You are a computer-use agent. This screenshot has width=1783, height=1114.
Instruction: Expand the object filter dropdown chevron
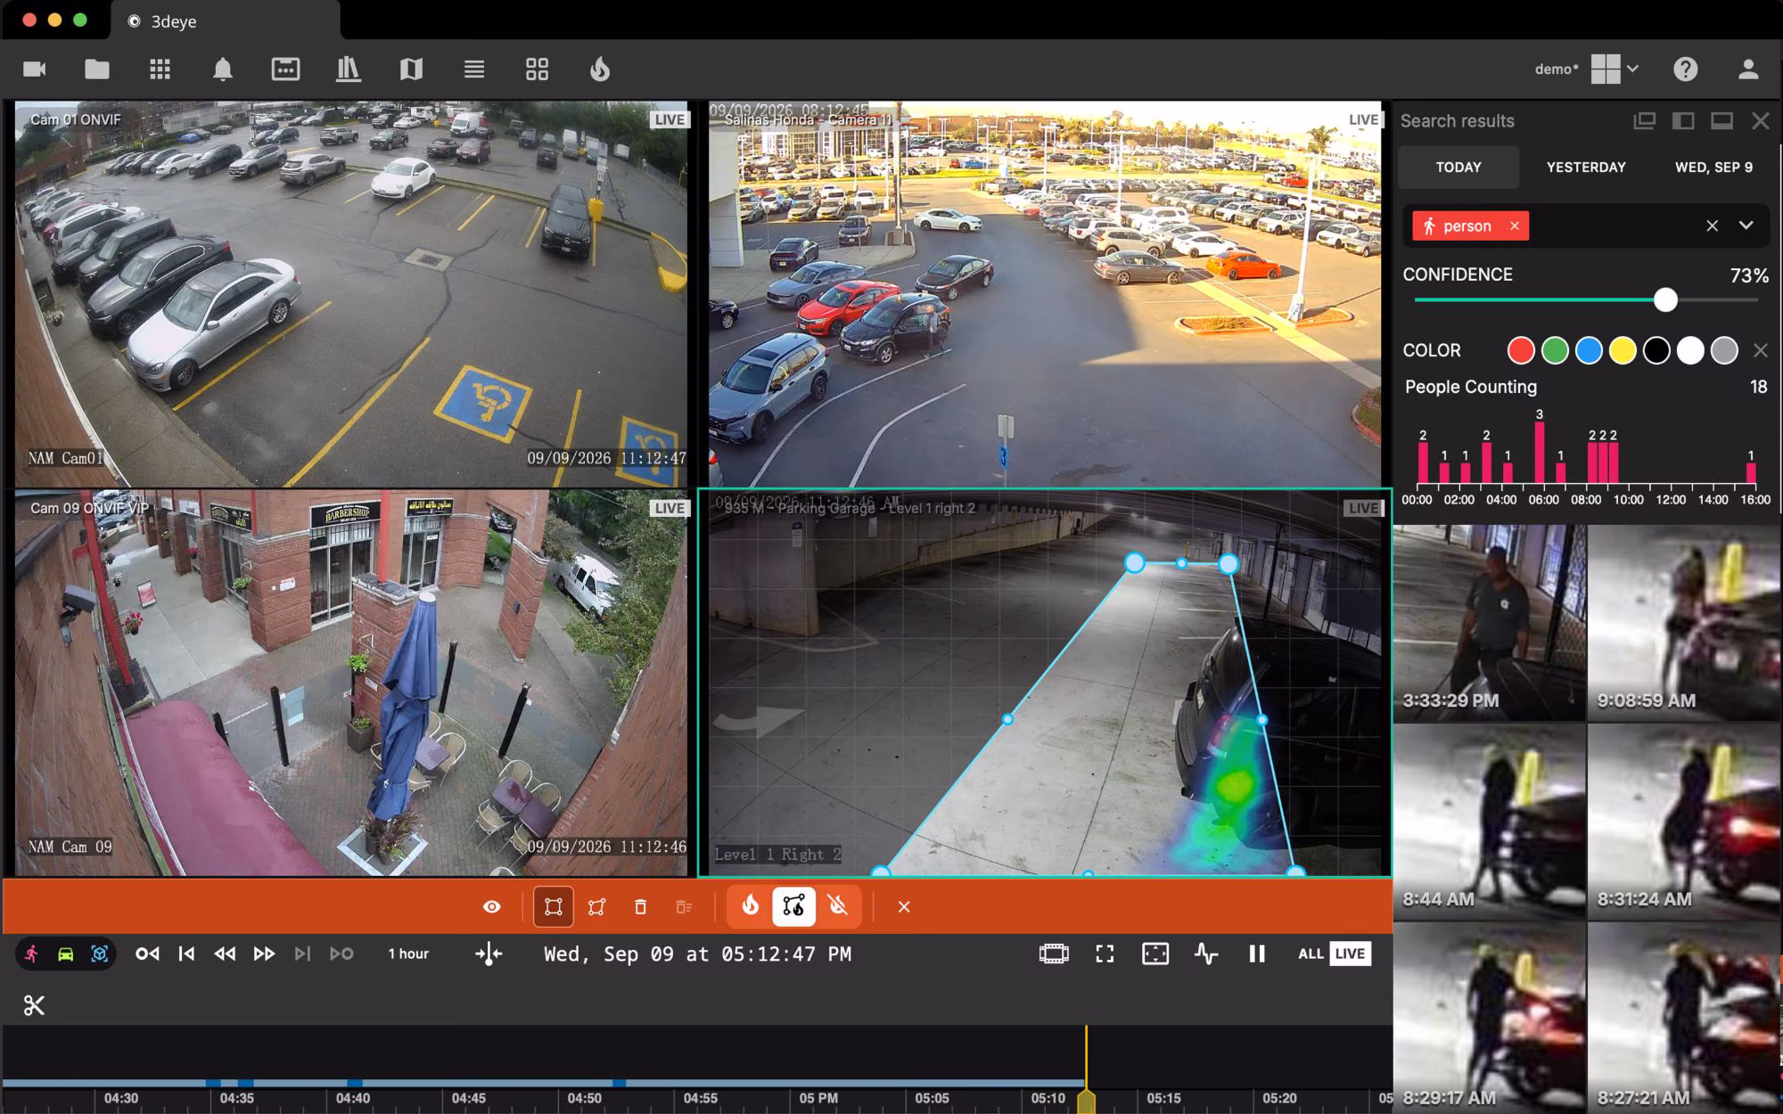[x=1746, y=225]
